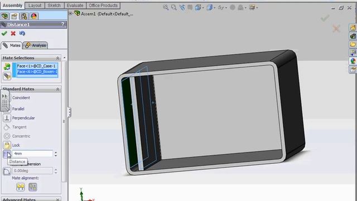
Task: Select the Angle mate icon
Action: [7, 171]
